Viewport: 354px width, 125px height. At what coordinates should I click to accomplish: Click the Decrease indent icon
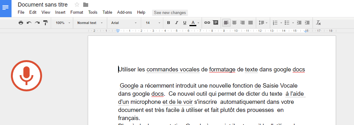299,23
